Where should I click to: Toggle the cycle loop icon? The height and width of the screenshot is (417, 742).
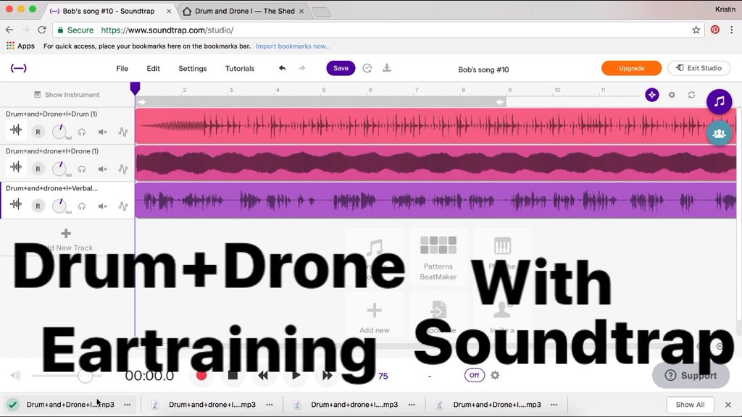tap(691, 95)
